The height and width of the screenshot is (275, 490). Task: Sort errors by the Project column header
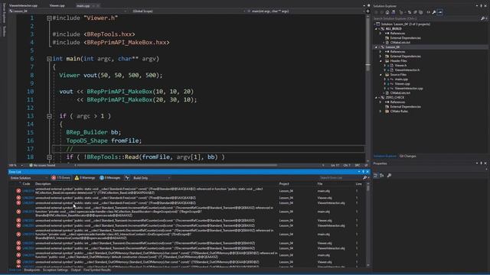pos(284,184)
